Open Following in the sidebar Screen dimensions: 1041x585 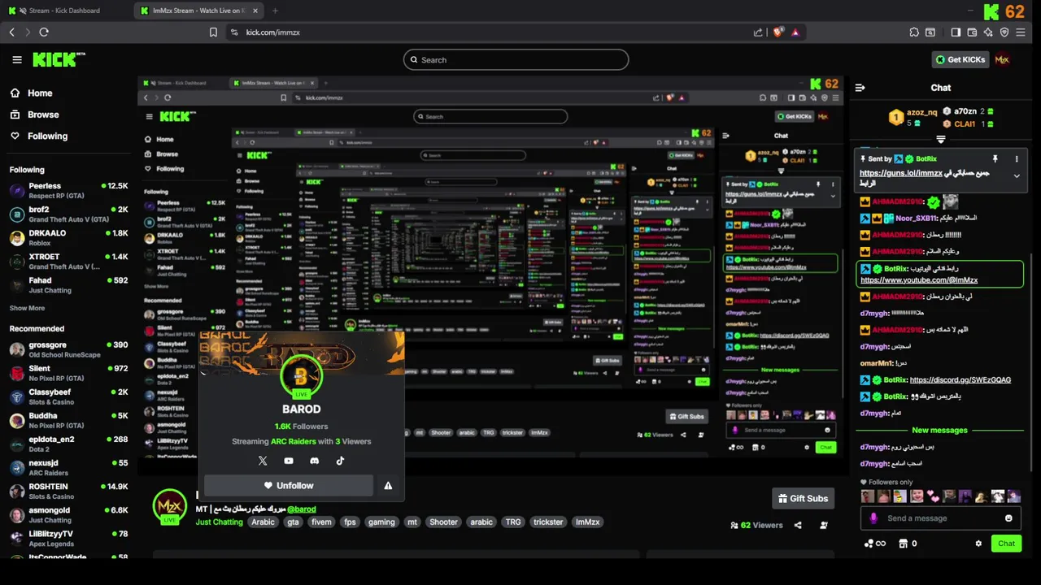[39, 136]
